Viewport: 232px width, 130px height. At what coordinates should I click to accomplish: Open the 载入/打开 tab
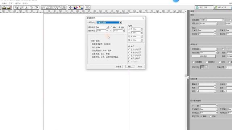pos(221,7)
